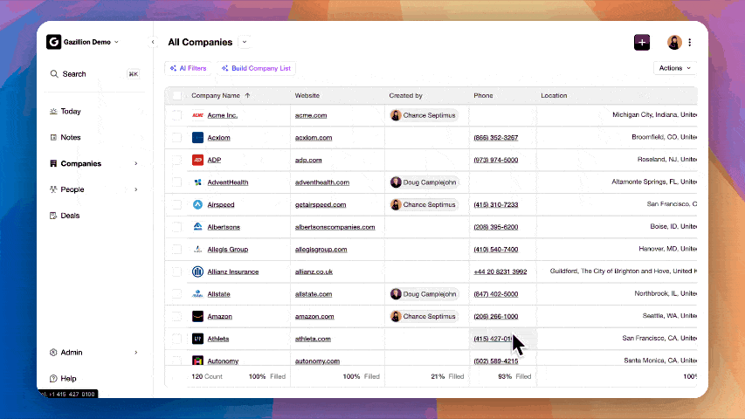Select the Acme Inc. row checkbox
This screenshot has height=419, width=745.
(177, 115)
